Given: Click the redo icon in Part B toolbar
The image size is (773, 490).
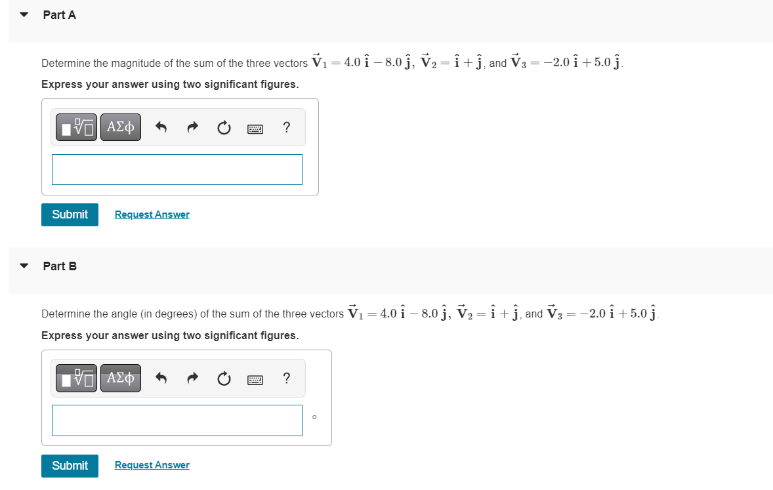Looking at the screenshot, I should (192, 378).
